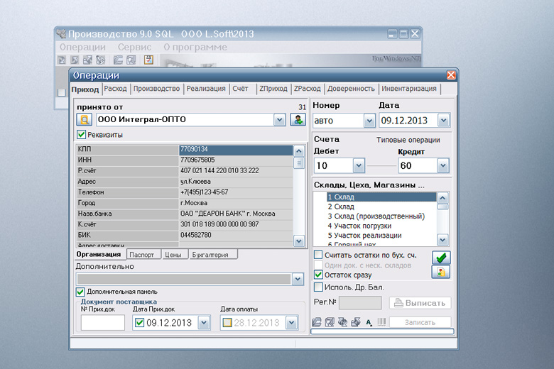Toggle the Дата Прих.док checkbox at 09.12.2013
This screenshot has height=369, width=554.
point(139,323)
